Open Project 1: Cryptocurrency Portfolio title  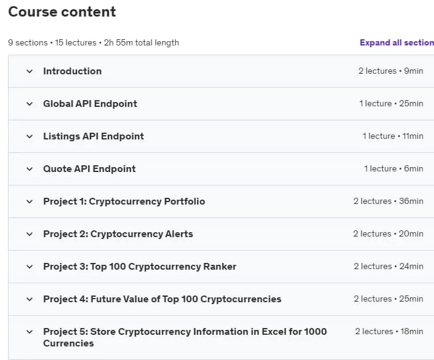[x=124, y=202]
